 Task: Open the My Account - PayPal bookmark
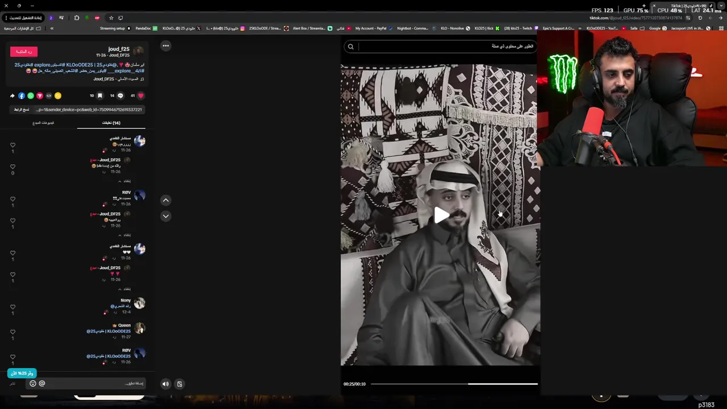point(374,28)
